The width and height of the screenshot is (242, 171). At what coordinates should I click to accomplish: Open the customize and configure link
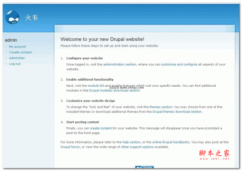click(x=179, y=65)
